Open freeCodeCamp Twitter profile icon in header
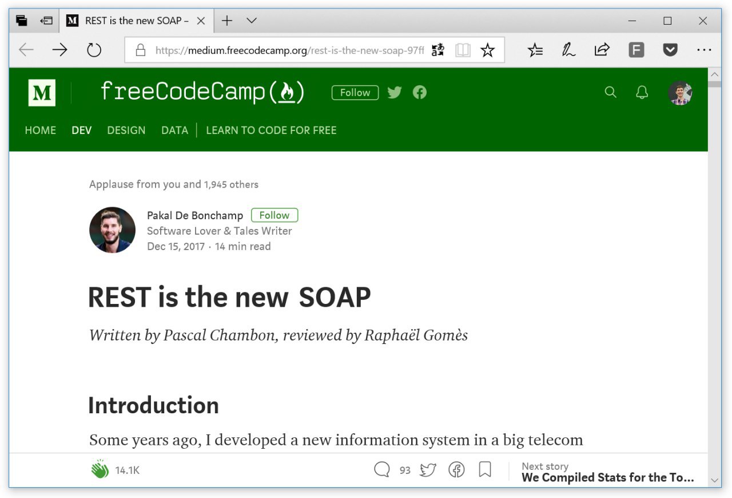Viewport: 732px width, 498px height. coord(395,93)
